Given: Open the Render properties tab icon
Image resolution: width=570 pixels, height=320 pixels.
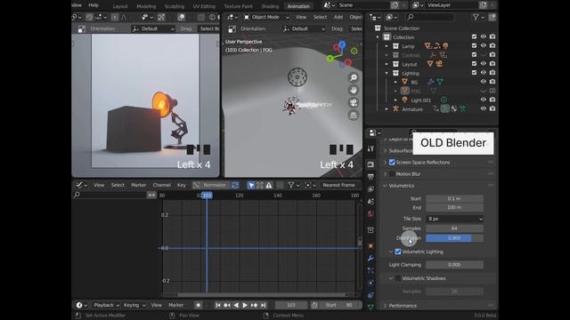Looking at the screenshot, I should (x=370, y=164).
